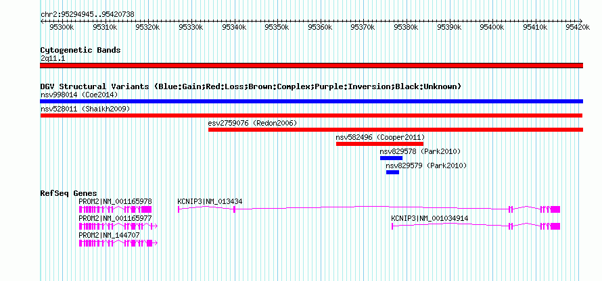
Task: Click the 95360k ruler tick label
Action: pyautogui.click(x=320, y=28)
